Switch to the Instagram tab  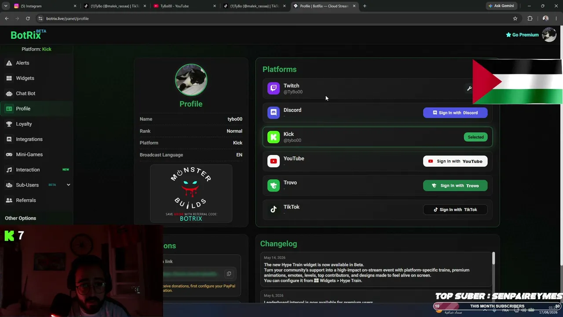click(x=44, y=6)
